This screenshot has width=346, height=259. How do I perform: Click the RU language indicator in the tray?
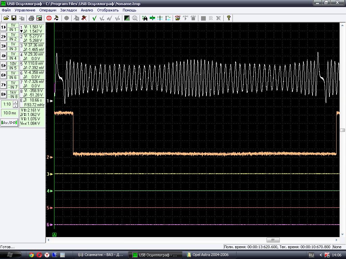(x=311, y=255)
